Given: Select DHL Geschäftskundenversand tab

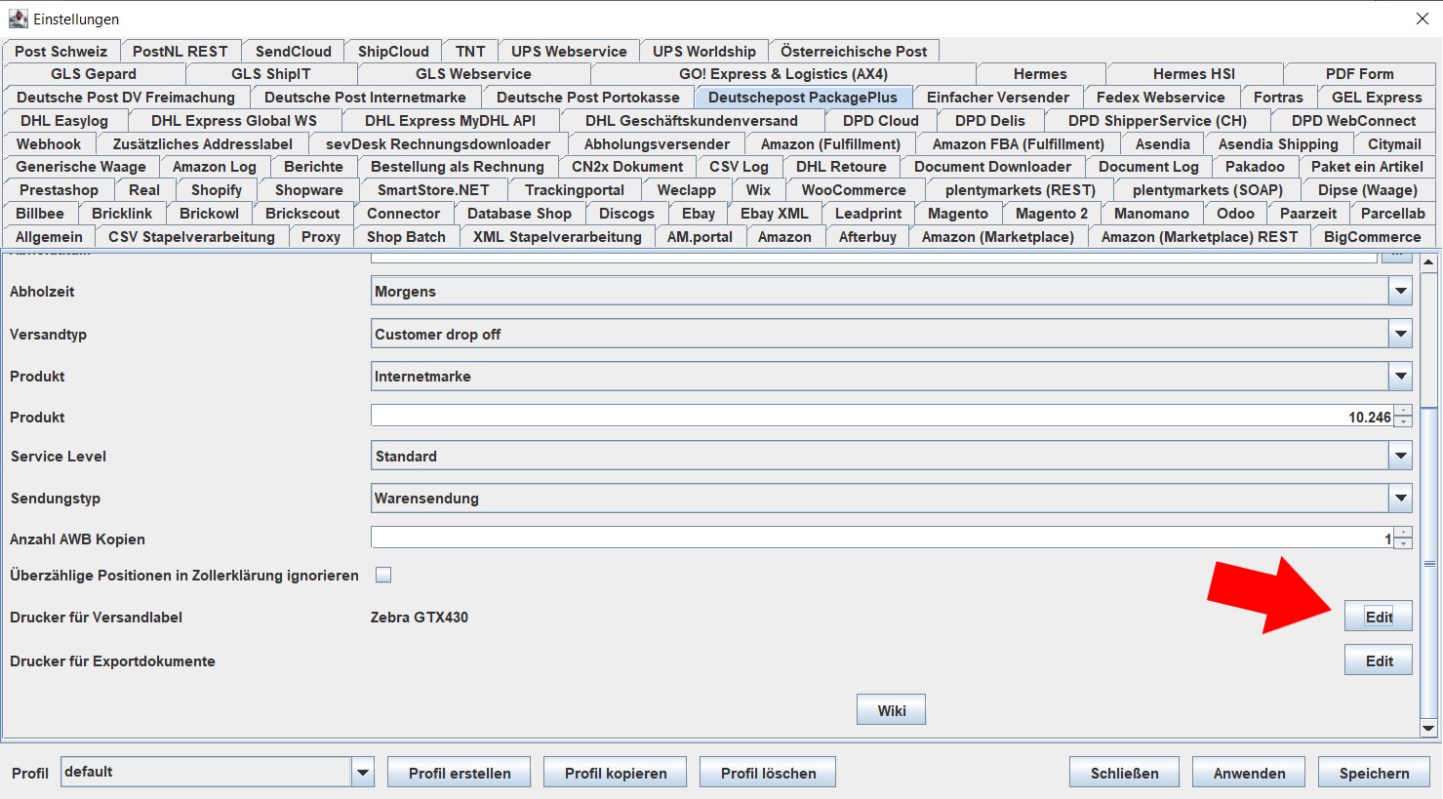Looking at the screenshot, I should point(691,121).
